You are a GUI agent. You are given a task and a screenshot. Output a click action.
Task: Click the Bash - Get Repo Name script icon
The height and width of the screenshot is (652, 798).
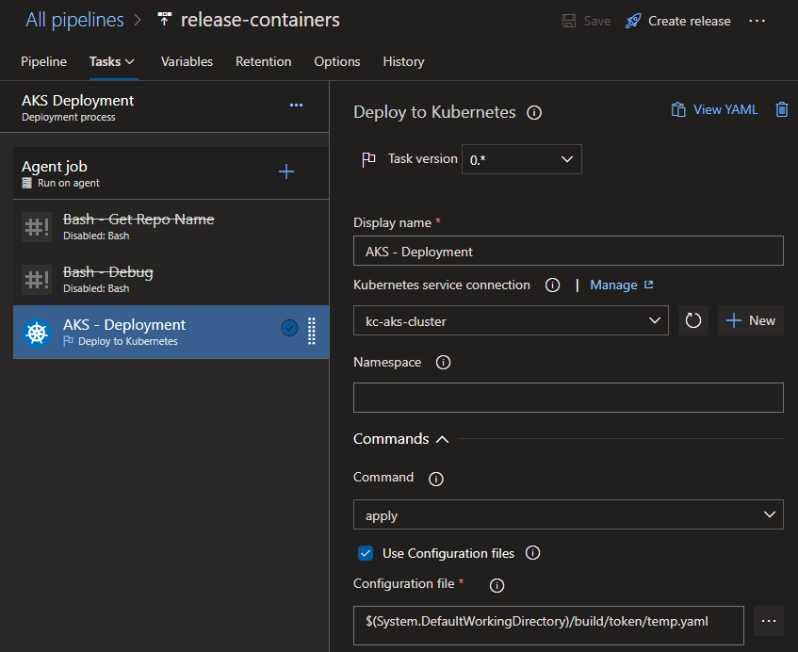[x=37, y=227]
